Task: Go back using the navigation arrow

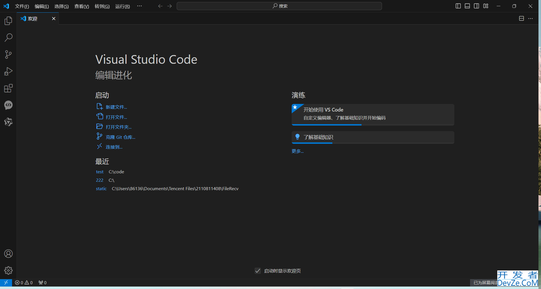Action: coord(160,6)
